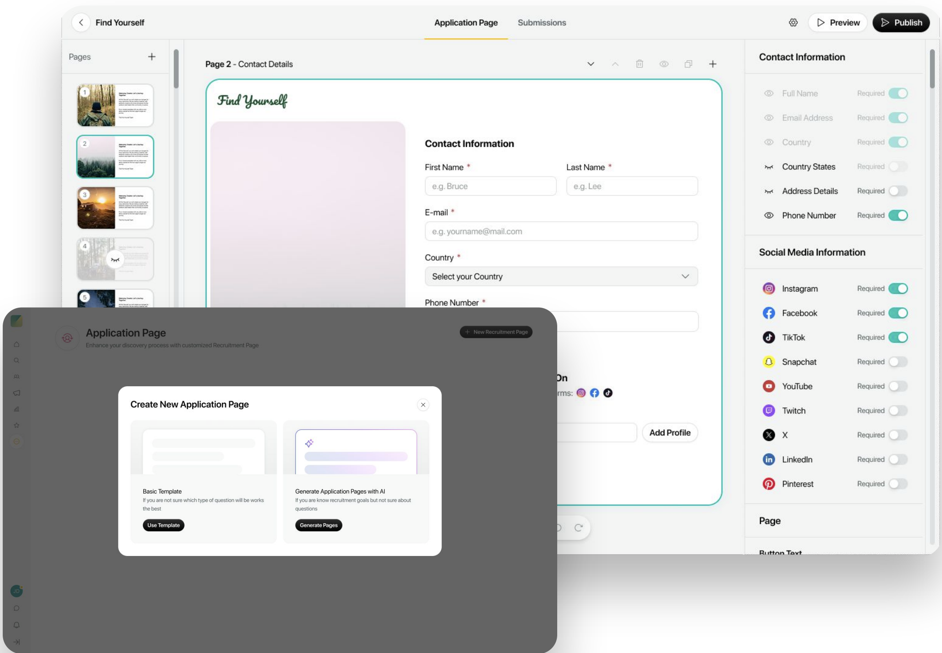The width and height of the screenshot is (942, 653).
Task: Disable the Instagram Required toggle
Action: [x=899, y=288]
